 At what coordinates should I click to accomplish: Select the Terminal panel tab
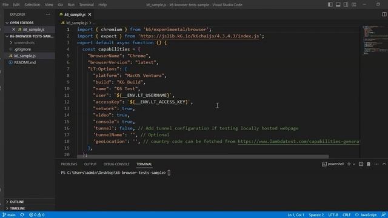click(x=144, y=164)
